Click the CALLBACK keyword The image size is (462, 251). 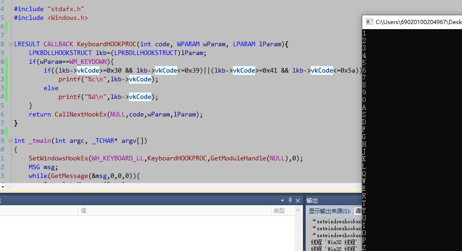pyautogui.click(x=58, y=44)
